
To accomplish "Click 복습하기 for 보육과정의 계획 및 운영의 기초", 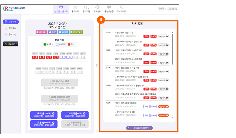I will [x=163, y=89].
